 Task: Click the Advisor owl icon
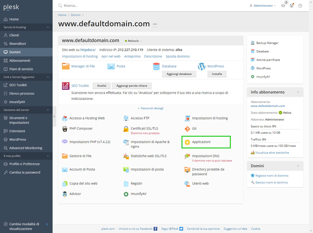65,194
